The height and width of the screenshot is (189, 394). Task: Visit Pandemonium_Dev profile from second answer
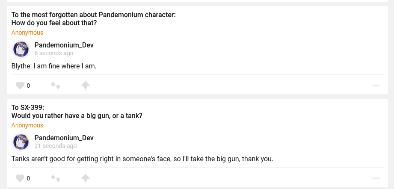[64, 138]
